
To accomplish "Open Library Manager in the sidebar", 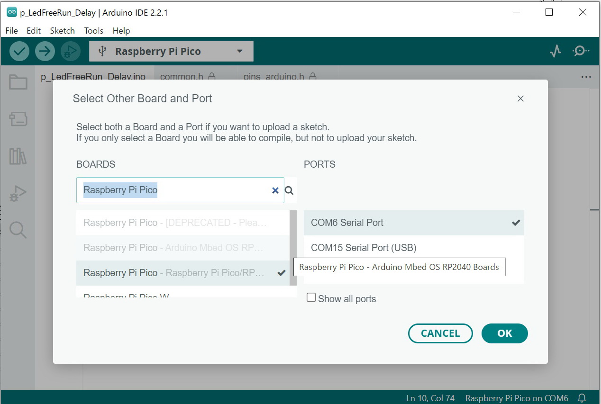I will tap(18, 156).
